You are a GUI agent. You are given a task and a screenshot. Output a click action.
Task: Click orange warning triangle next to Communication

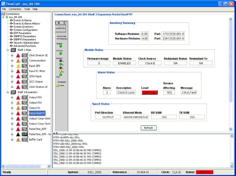(18, 61)
